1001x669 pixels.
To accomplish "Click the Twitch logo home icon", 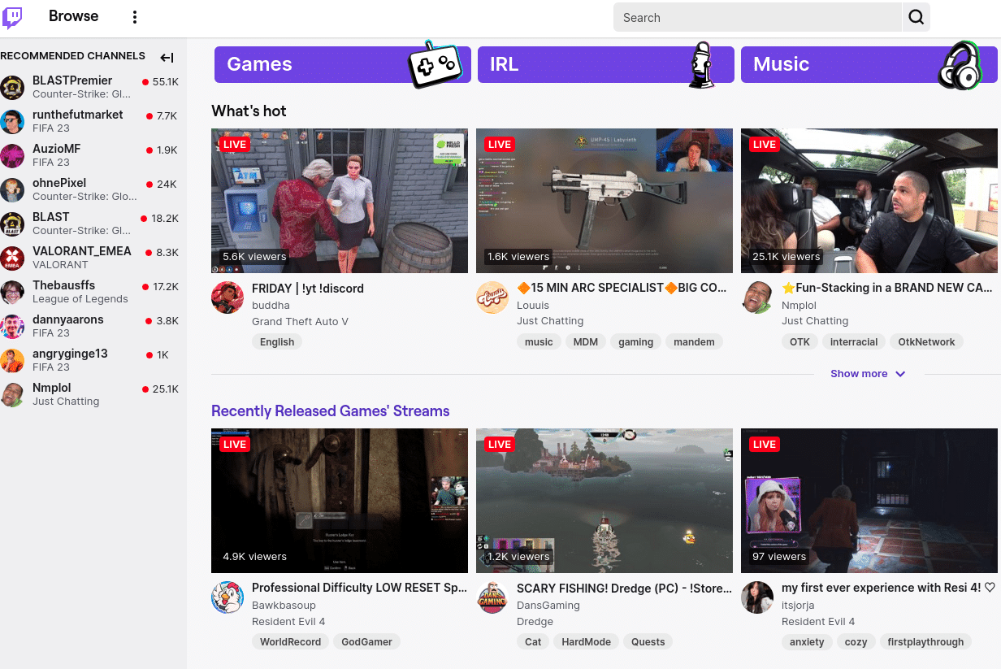I will coord(12,17).
